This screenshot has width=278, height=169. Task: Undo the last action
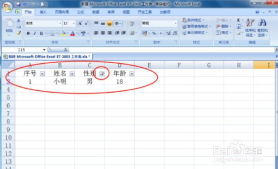click(x=25, y=4)
